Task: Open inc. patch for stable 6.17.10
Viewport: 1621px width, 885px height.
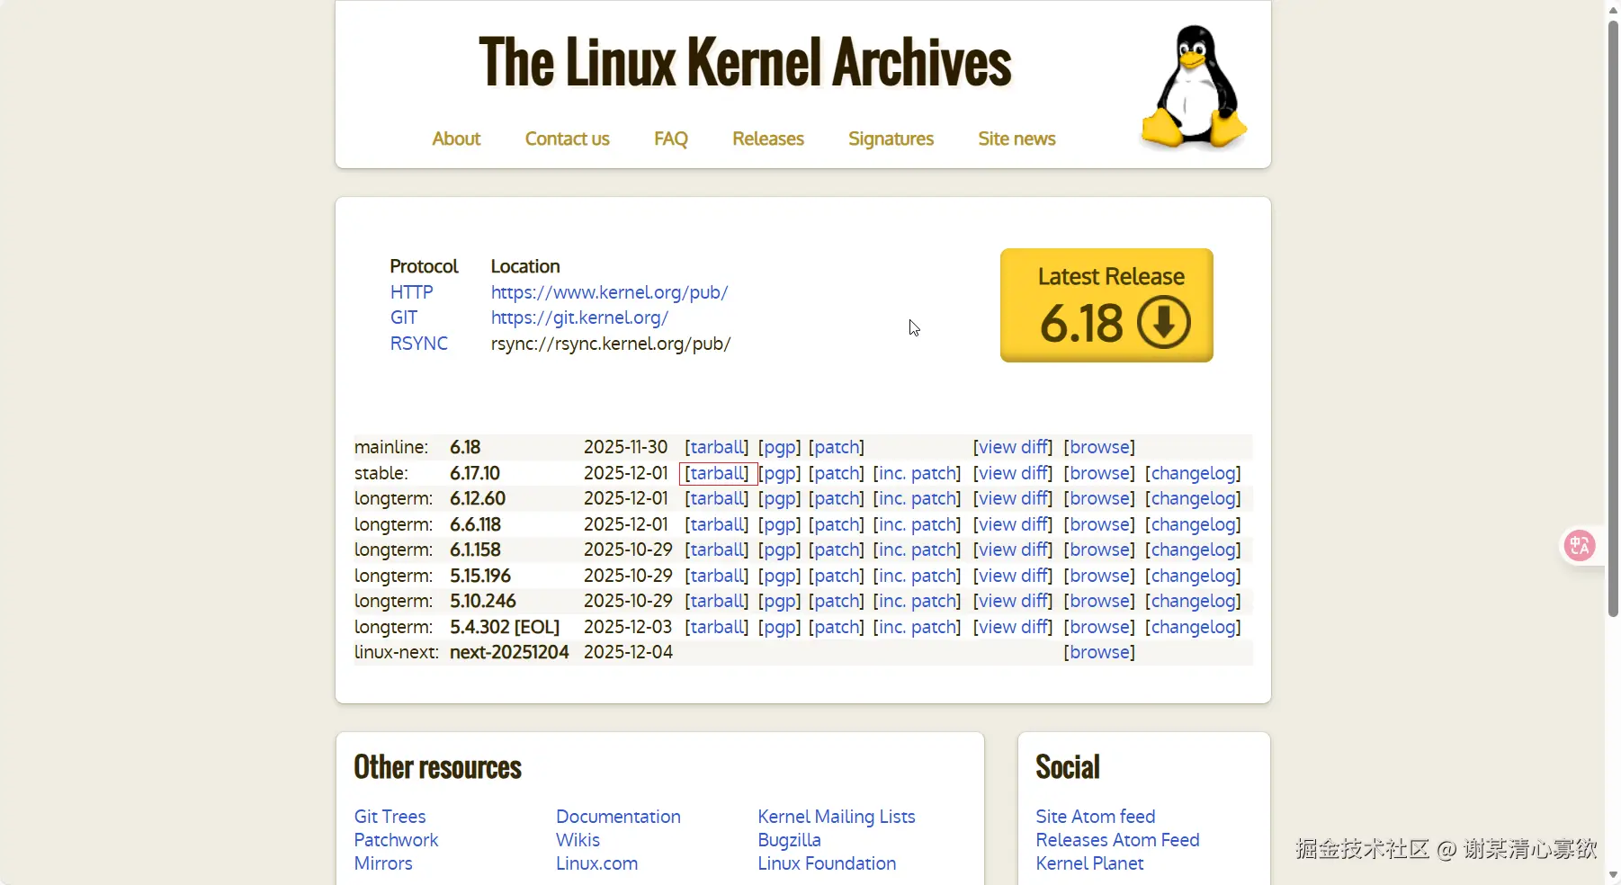Action: click(x=917, y=473)
